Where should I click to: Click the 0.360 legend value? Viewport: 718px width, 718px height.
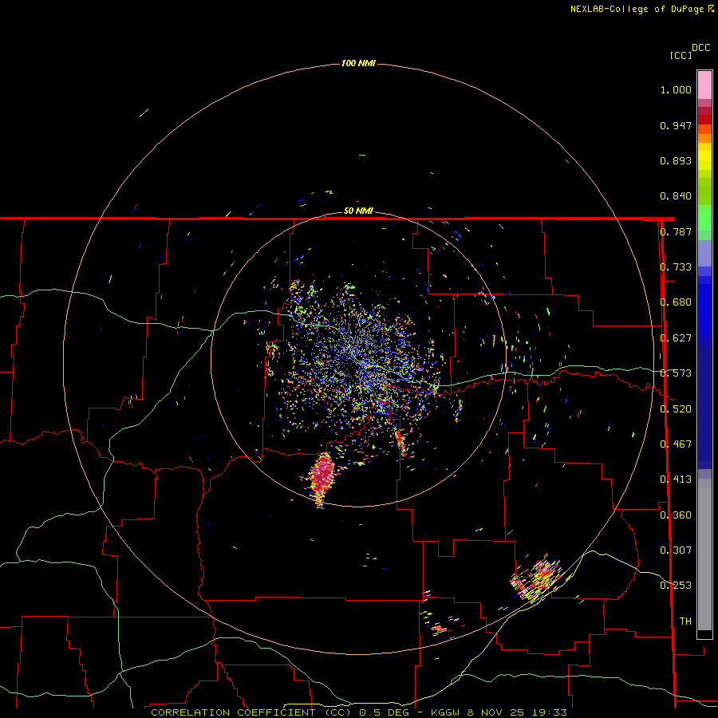(676, 515)
